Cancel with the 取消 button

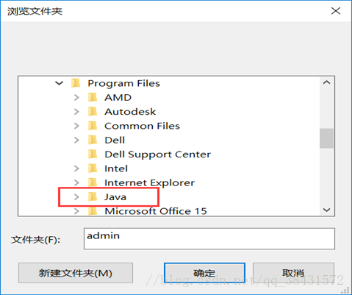click(293, 273)
